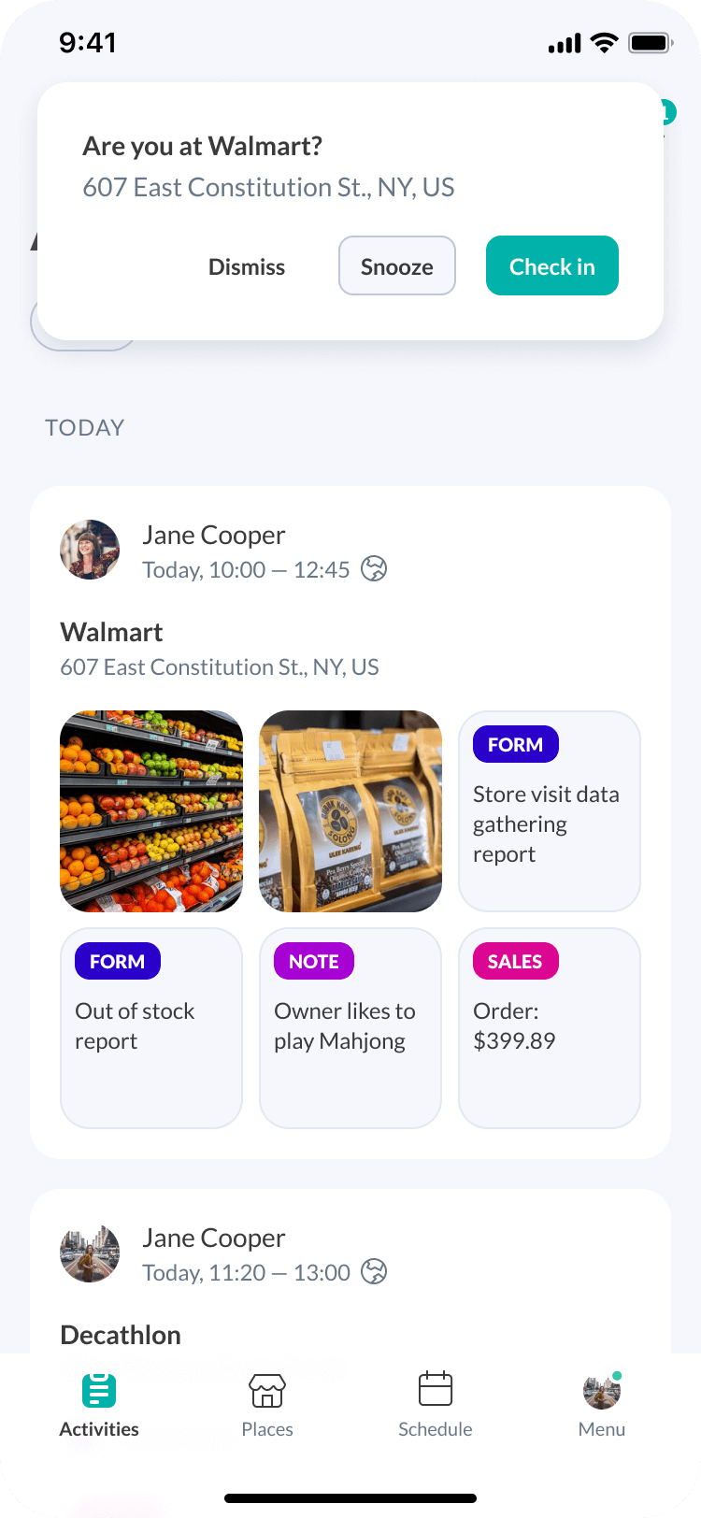701x1518 pixels.
Task: Open the $399.89 sales order card
Action: [x=549, y=1028]
